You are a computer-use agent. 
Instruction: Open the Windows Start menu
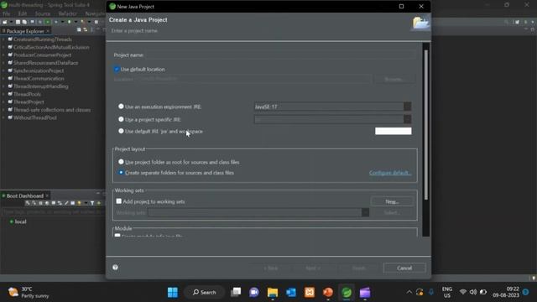coord(173,292)
